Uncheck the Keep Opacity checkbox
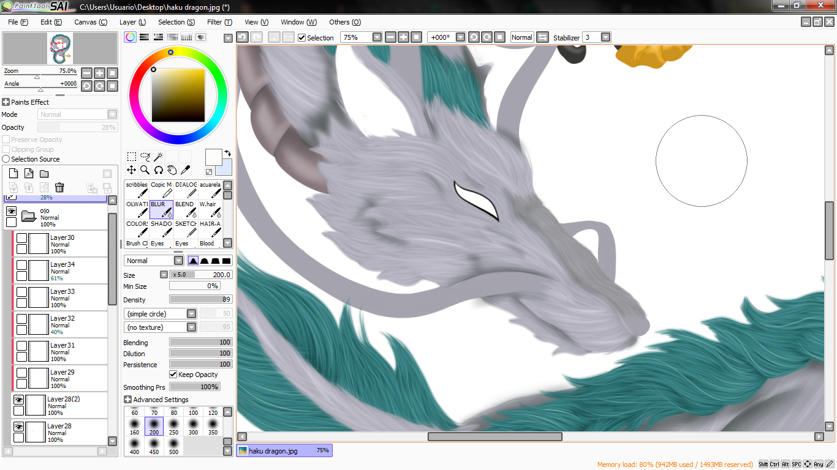 click(173, 375)
